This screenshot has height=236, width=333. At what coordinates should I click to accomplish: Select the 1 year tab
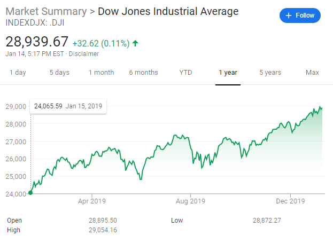click(x=228, y=73)
